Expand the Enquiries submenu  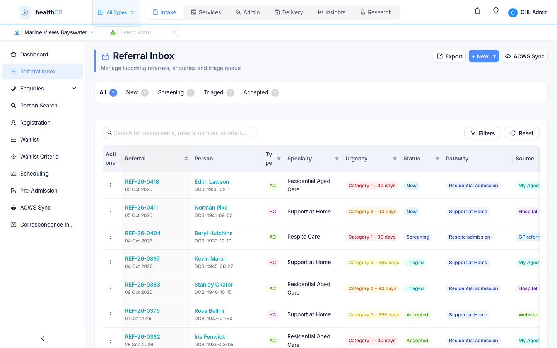[43, 89]
